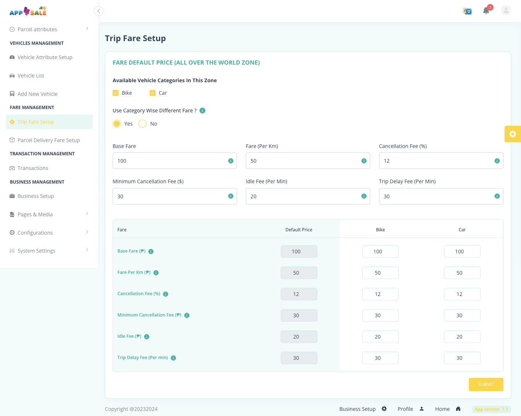Open the notifications bell
This screenshot has width=521, height=416.
click(486, 11)
